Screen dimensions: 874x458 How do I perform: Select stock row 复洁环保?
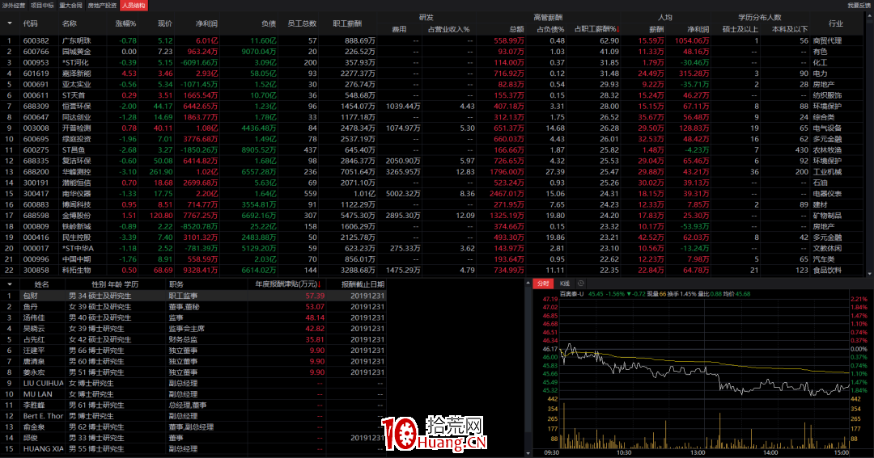[433, 161]
